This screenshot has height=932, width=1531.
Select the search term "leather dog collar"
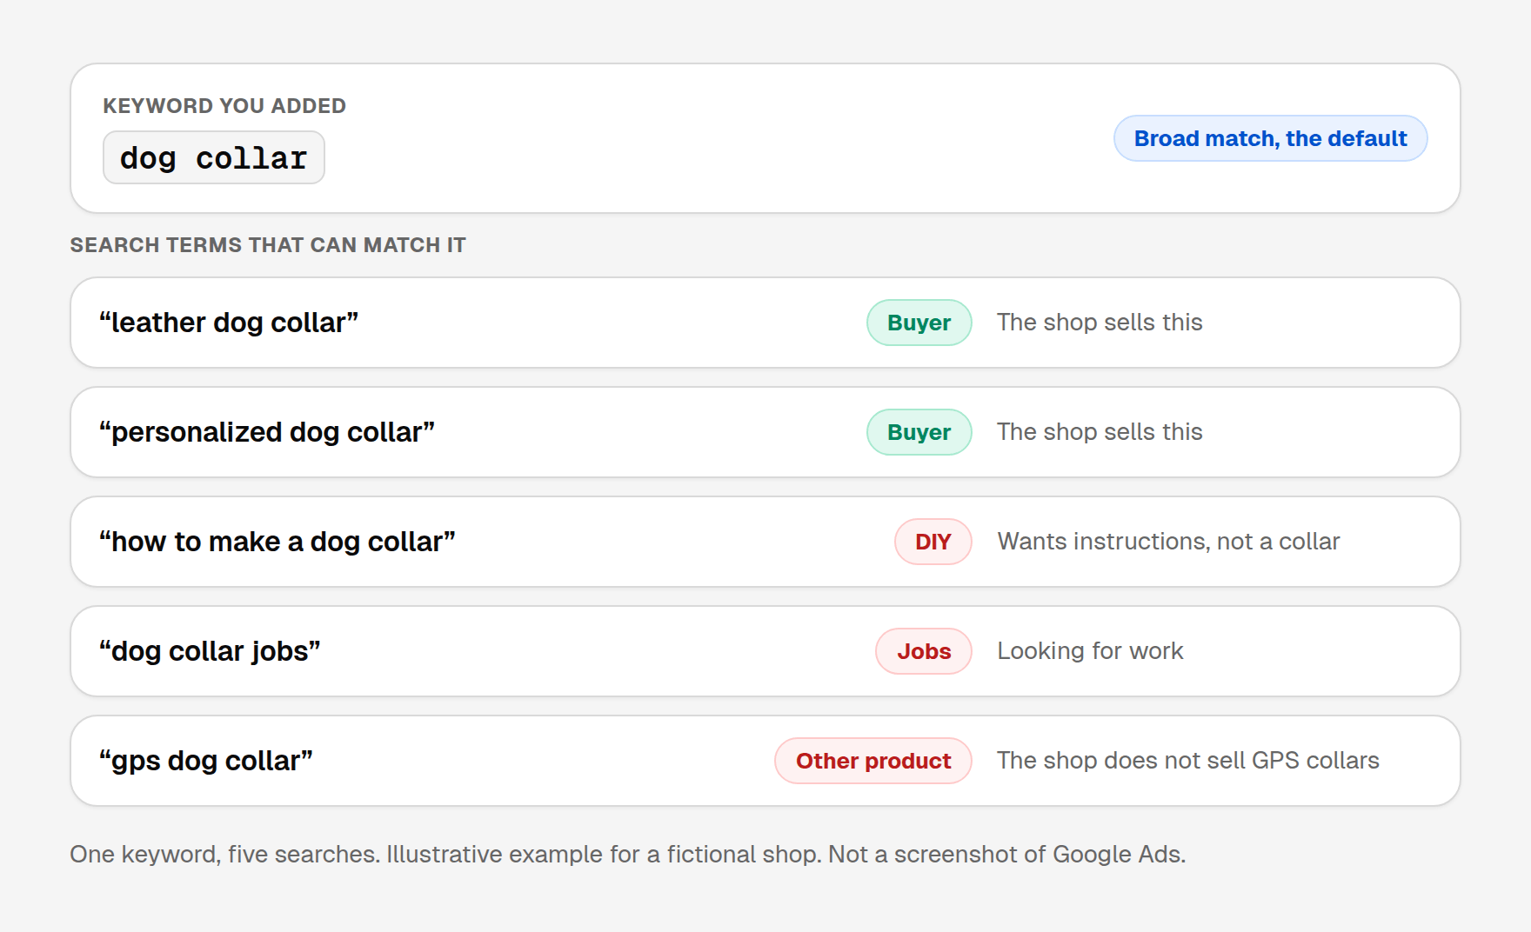point(229,323)
